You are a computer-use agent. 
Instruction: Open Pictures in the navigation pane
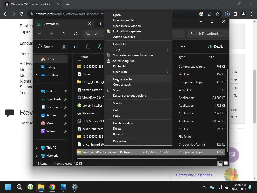click(52, 115)
